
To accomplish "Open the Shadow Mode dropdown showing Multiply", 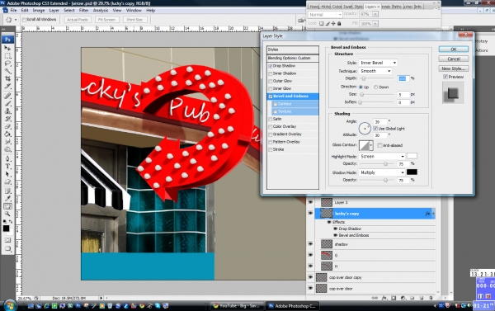I will pyautogui.click(x=382, y=172).
